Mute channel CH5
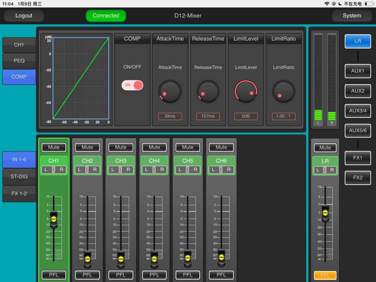 click(188, 147)
